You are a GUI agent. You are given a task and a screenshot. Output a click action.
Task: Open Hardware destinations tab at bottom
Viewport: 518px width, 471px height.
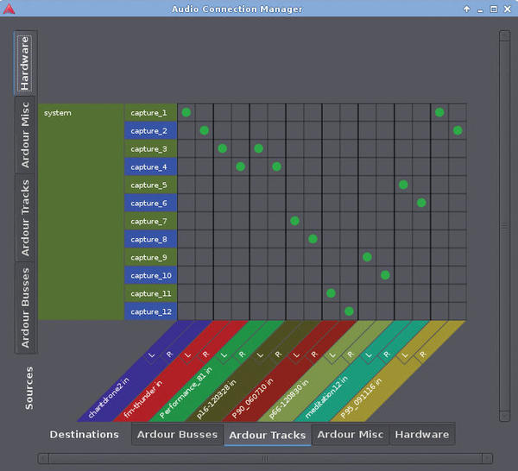[x=422, y=435]
